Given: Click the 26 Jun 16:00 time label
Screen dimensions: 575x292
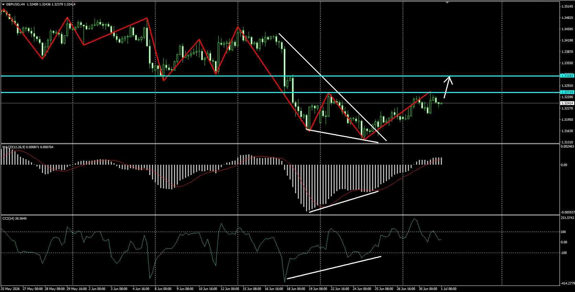Looking at the screenshot, I should (x=406, y=289).
